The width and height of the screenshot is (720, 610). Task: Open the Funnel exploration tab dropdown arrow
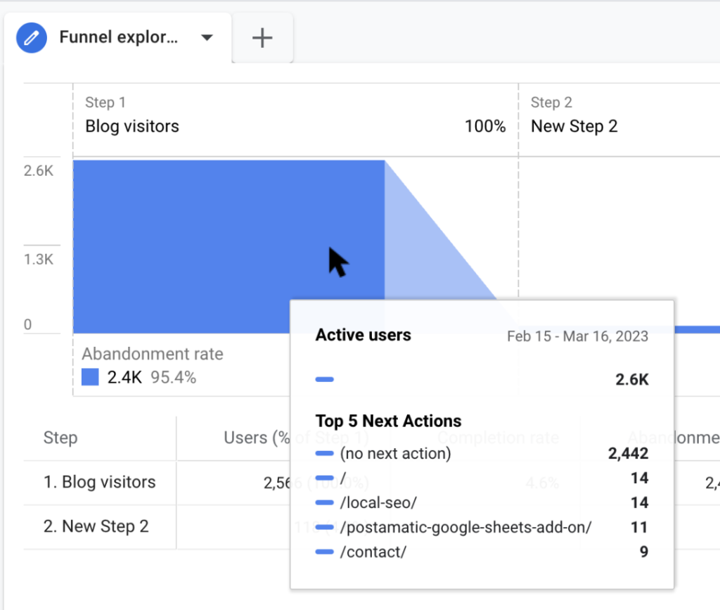(207, 37)
